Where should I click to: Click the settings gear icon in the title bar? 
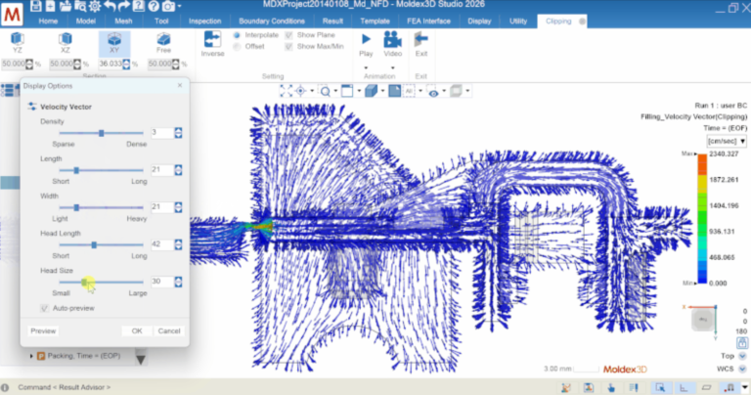click(95, 6)
